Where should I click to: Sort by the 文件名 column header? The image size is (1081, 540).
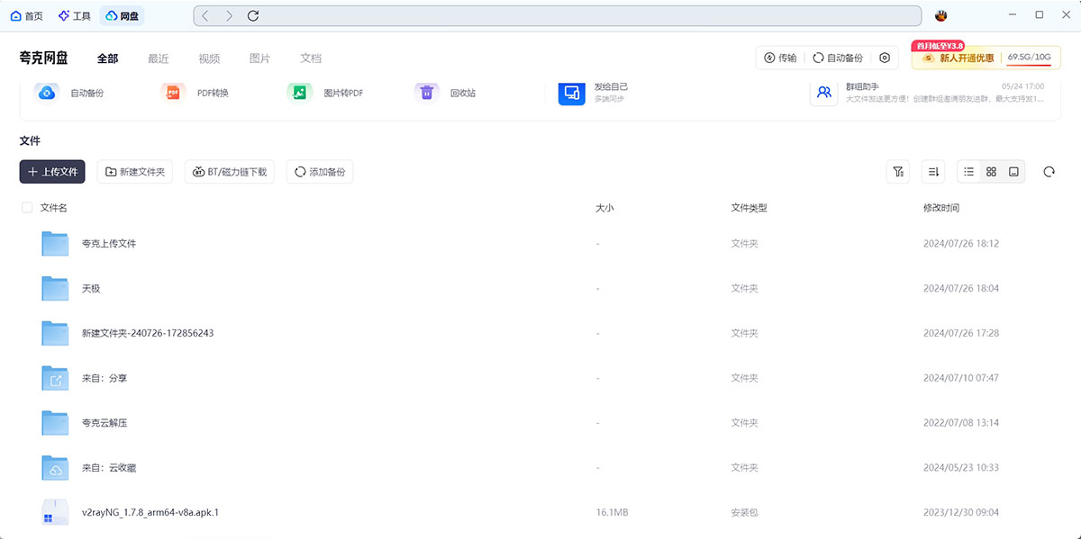[x=54, y=208]
